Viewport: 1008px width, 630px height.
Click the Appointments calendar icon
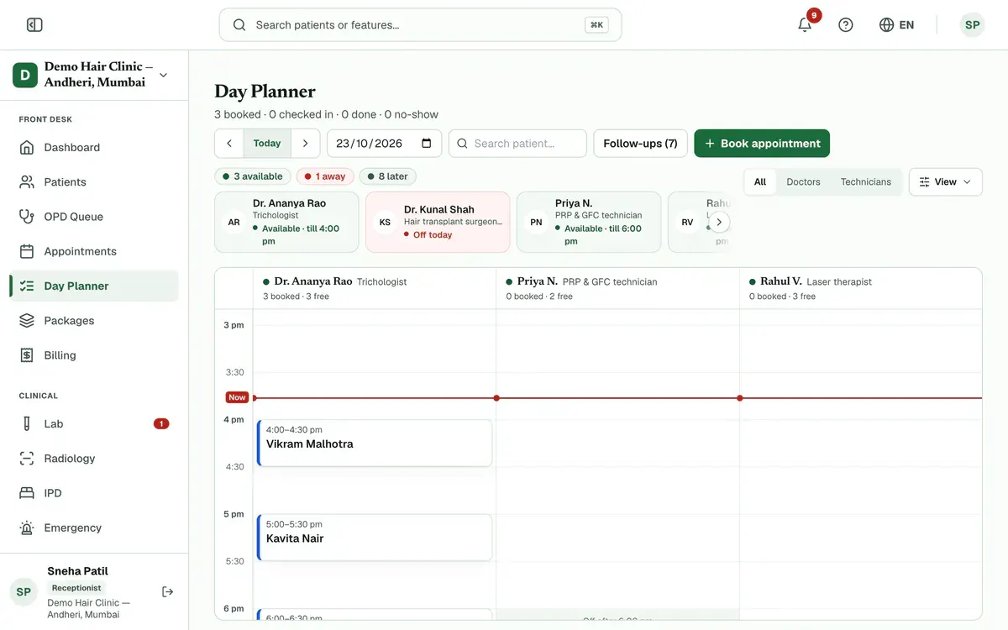pyautogui.click(x=27, y=251)
